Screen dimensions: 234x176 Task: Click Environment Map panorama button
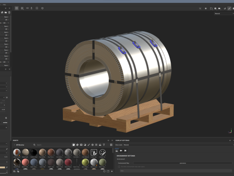tap(183, 163)
